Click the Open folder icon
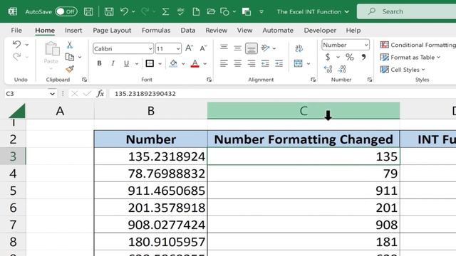456x256 pixels. coord(211,11)
